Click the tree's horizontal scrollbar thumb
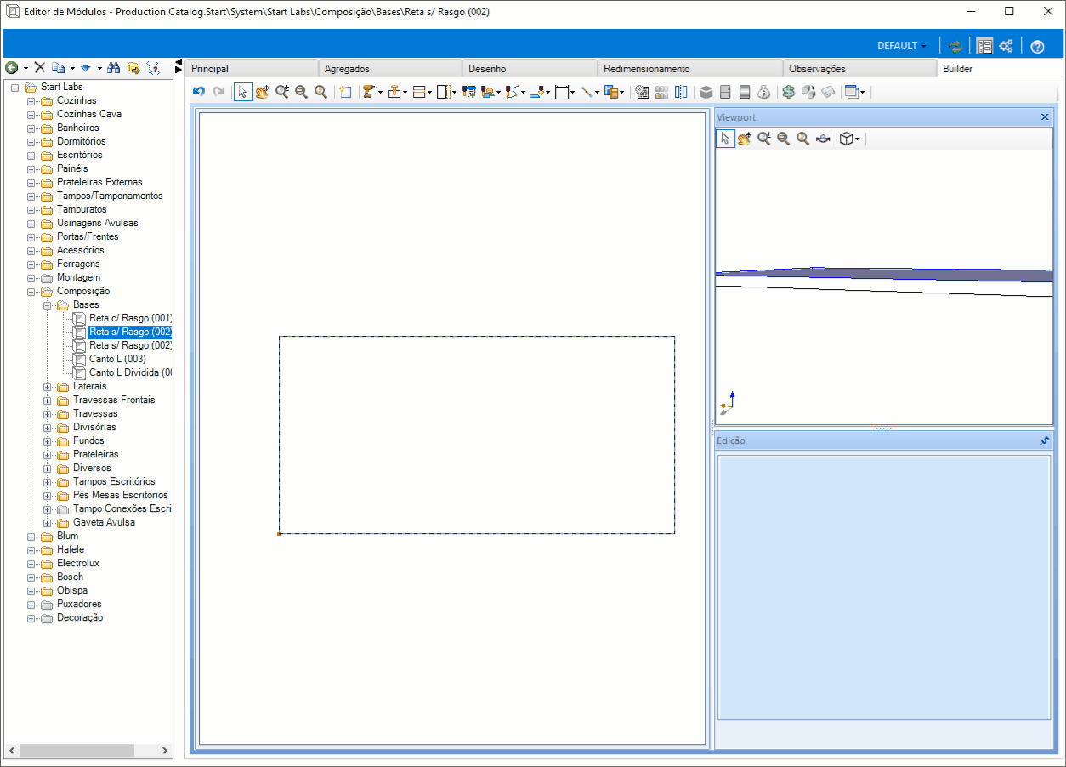The width and height of the screenshot is (1066, 767). click(x=77, y=751)
